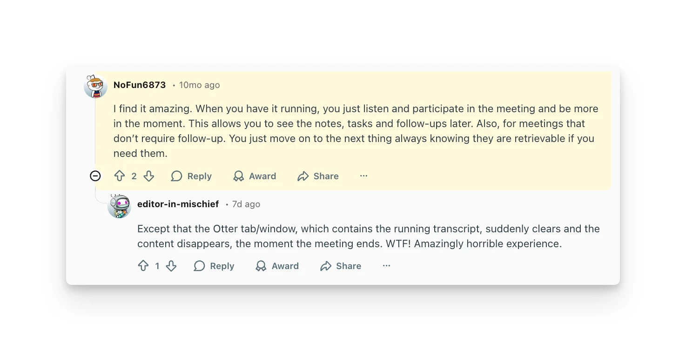
Task: Click editor-in-mischief's avatar image
Action: point(120,206)
